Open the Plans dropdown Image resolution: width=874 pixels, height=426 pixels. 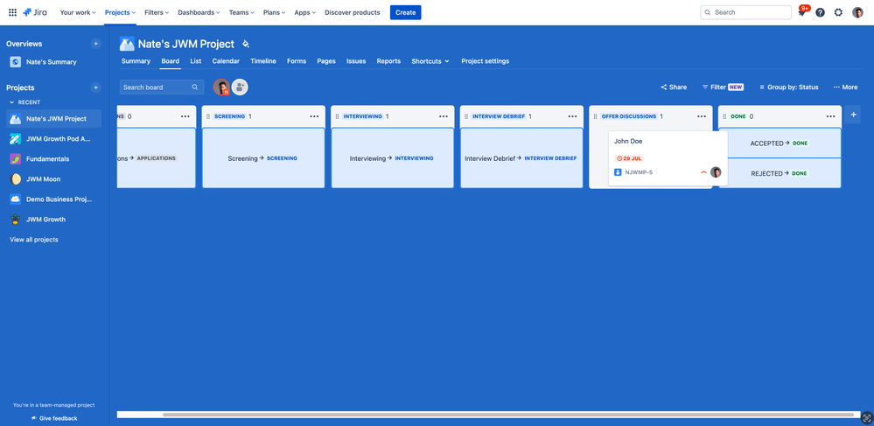(274, 12)
